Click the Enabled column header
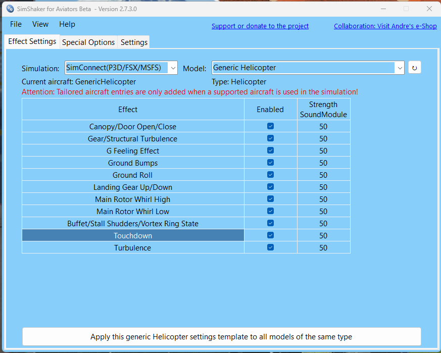The image size is (441, 353). point(270,109)
